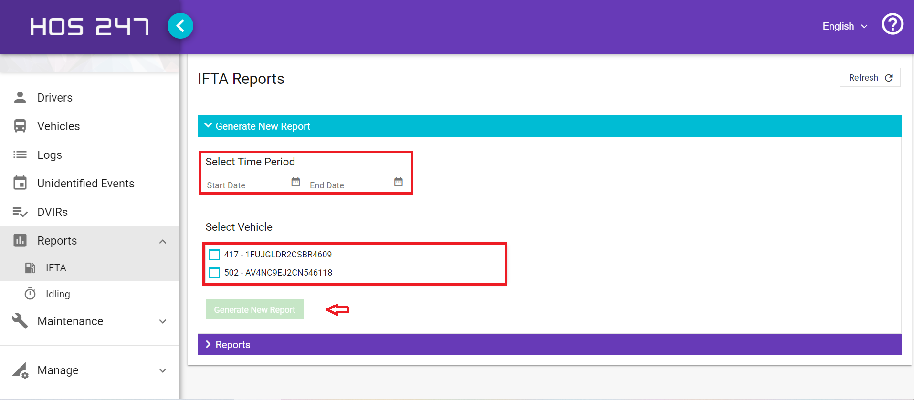The width and height of the screenshot is (914, 400).
Task: Open the help question mark icon
Action: click(x=892, y=24)
